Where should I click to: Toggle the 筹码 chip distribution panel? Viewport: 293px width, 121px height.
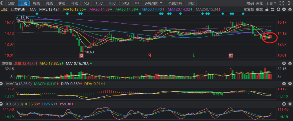pyautogui.click(x=250, y=3)
